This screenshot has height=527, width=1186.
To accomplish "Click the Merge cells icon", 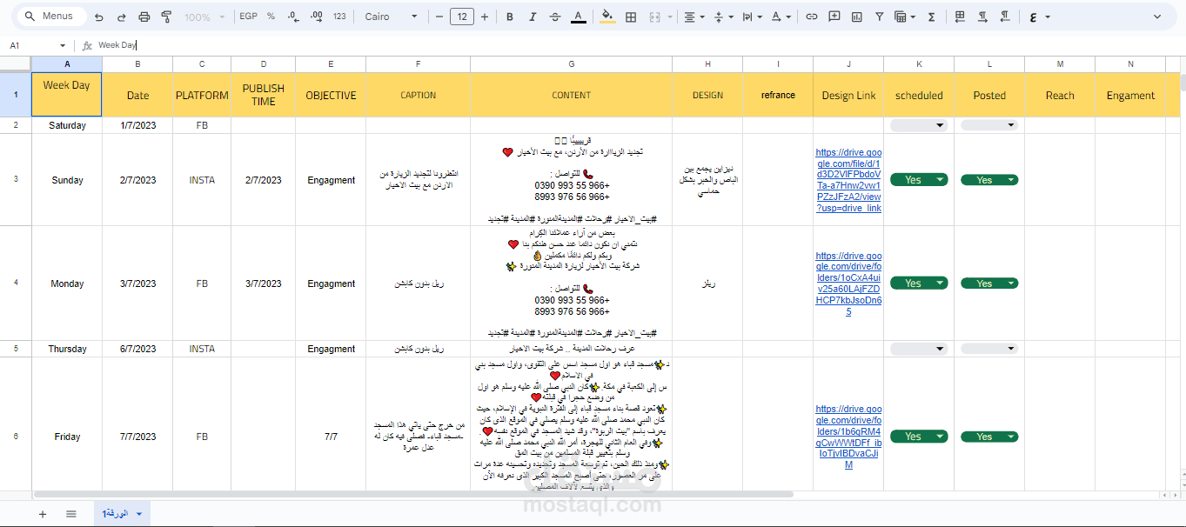I will point(654,17).
